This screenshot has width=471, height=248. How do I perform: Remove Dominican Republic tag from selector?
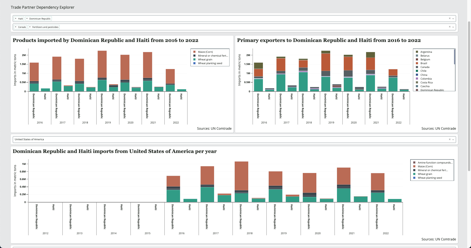coord(27,19)
